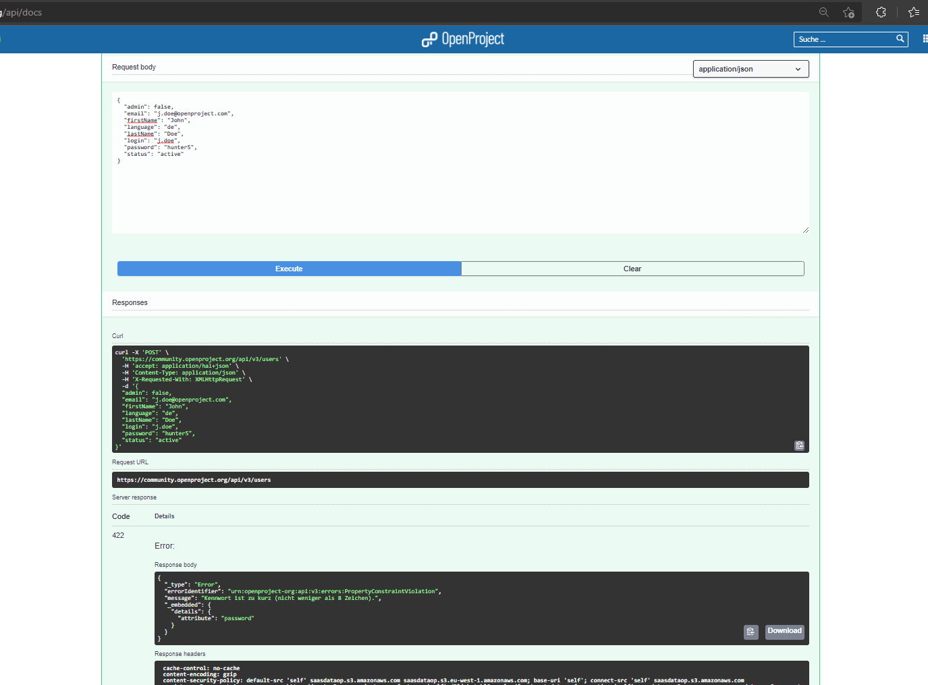Open the browser favorites list
The height and width of the screenshot is (685, 928).
point(913,12)
